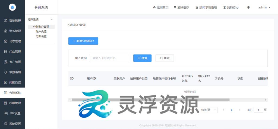Click the scrollbar right arrow

coord(266,100)
